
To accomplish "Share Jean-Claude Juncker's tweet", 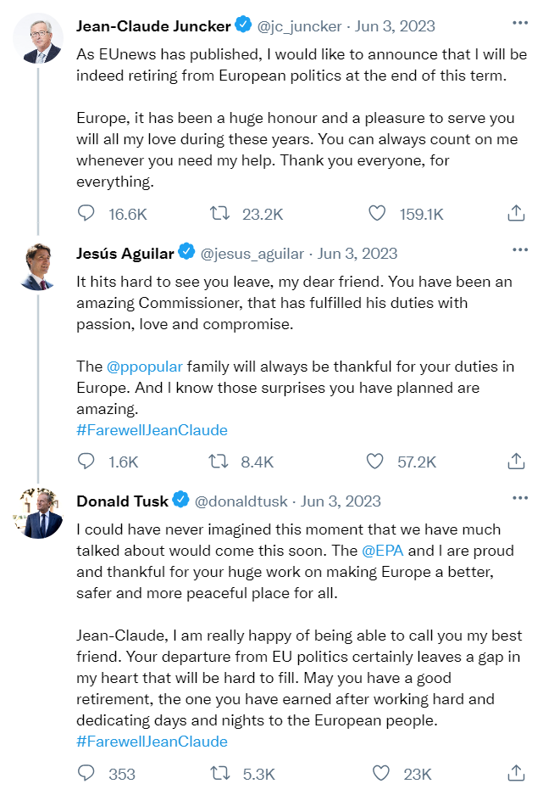I will pyautogui.click(x=516, y=214).
